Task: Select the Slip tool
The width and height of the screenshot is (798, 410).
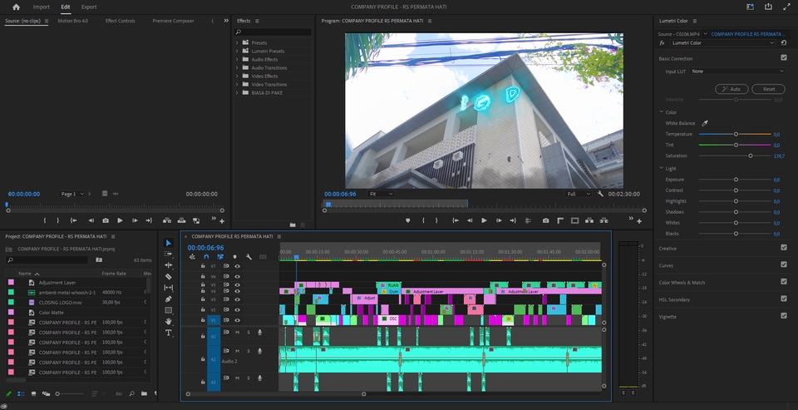Action: pyautogui.click(x=169, y=288)
